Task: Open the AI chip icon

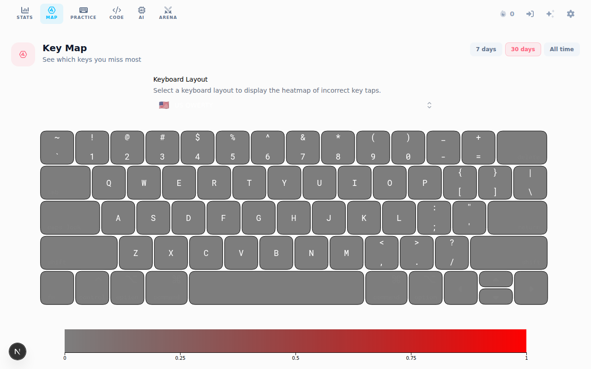Action: click(142, 10)
